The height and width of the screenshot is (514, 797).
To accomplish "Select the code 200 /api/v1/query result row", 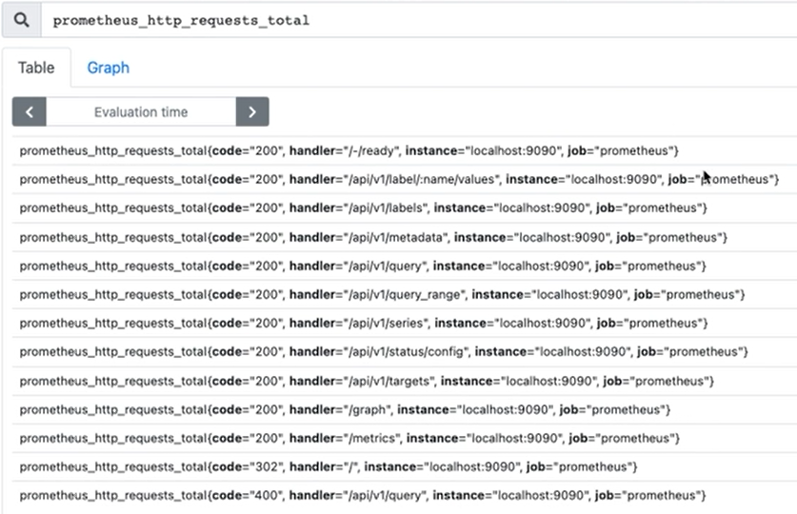I will (x=363, y=266).
